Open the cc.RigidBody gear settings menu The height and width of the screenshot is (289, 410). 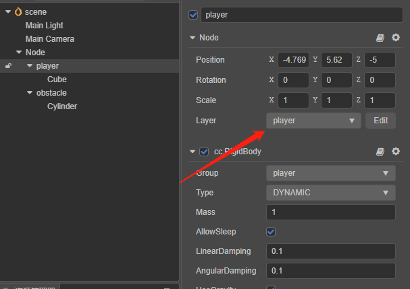396,152
